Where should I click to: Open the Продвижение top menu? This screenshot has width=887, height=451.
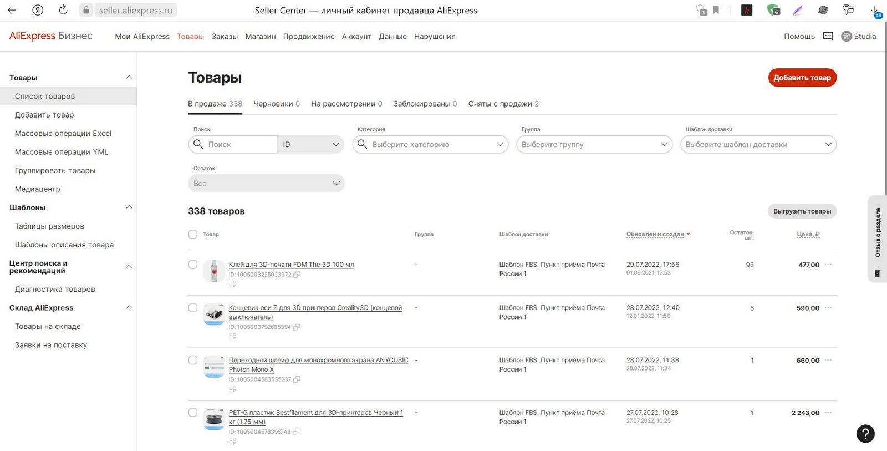[309, 36]
